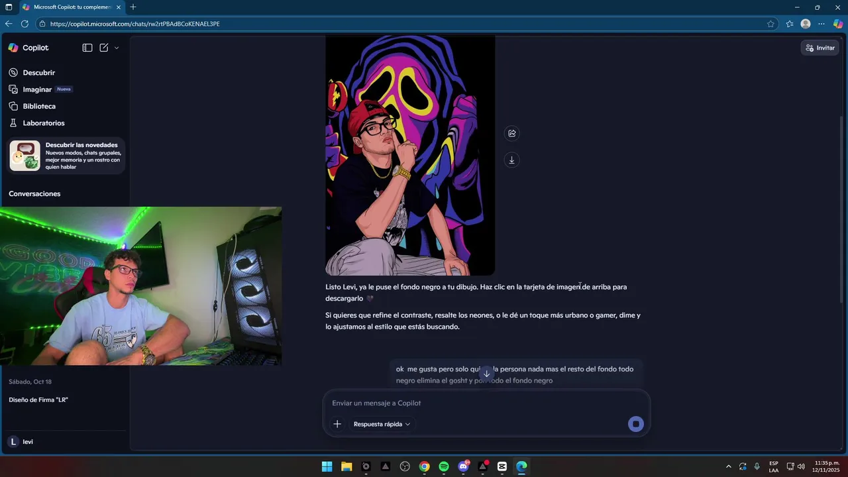Start a new chat with the compose icon
This screenshot has width=848, height=477.
[104, 48]
